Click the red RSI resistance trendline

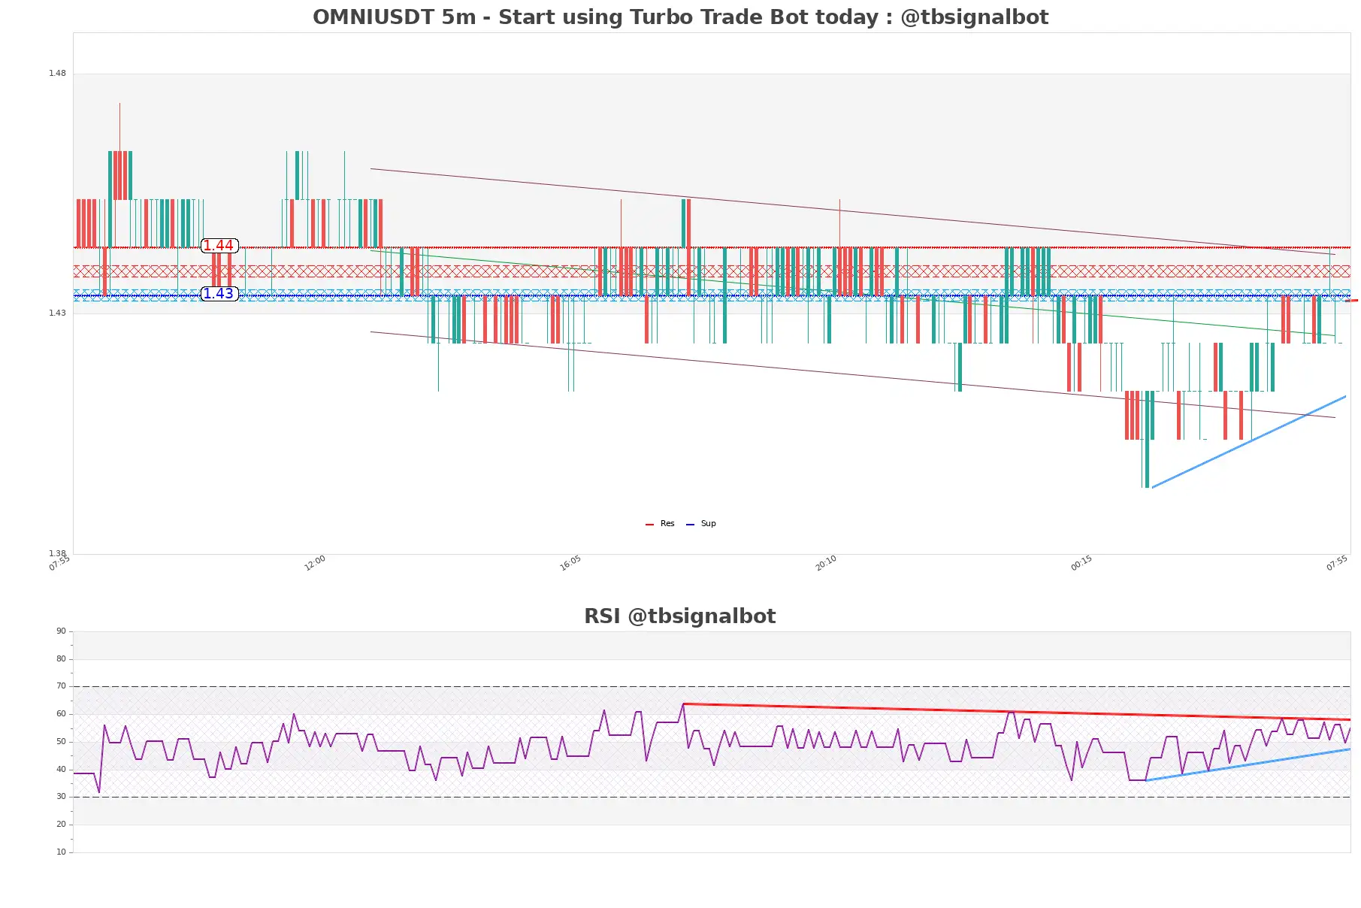click(x=1017, y=712)
